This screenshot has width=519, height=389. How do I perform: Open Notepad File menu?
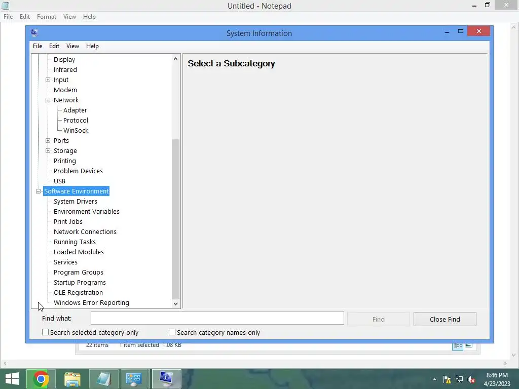click(8, 17)
